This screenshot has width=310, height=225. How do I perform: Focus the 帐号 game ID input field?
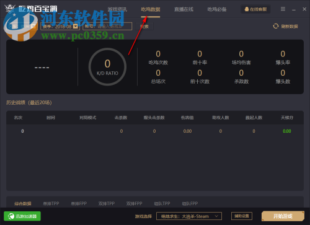click(107, 26)
